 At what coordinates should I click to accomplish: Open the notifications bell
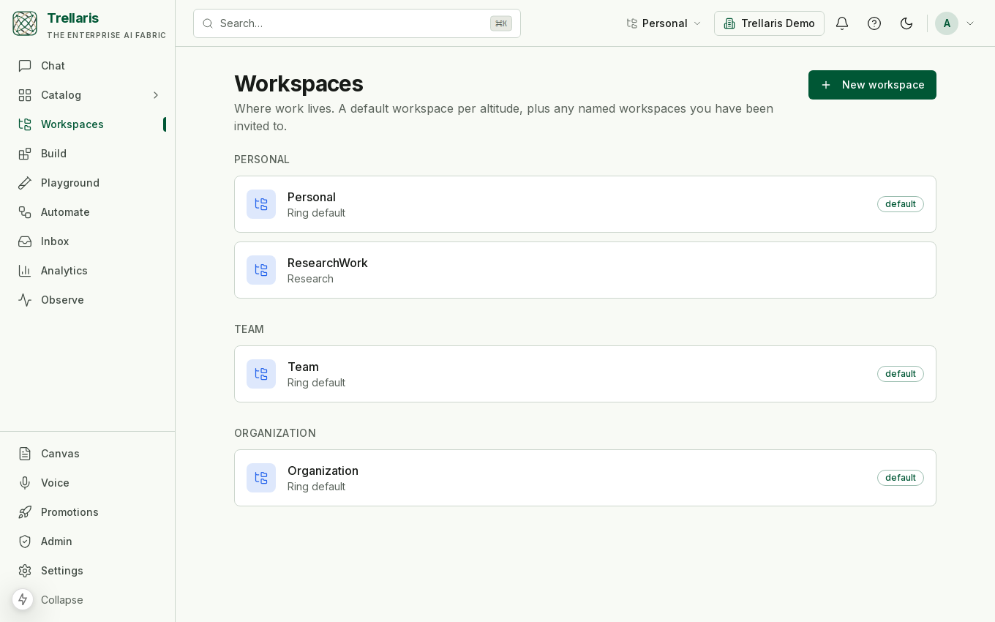(x=842, y=23)
